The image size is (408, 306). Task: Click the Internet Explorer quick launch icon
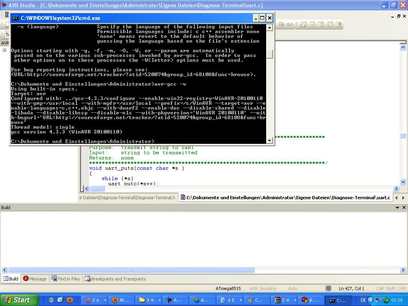click(x=61, y=300)
